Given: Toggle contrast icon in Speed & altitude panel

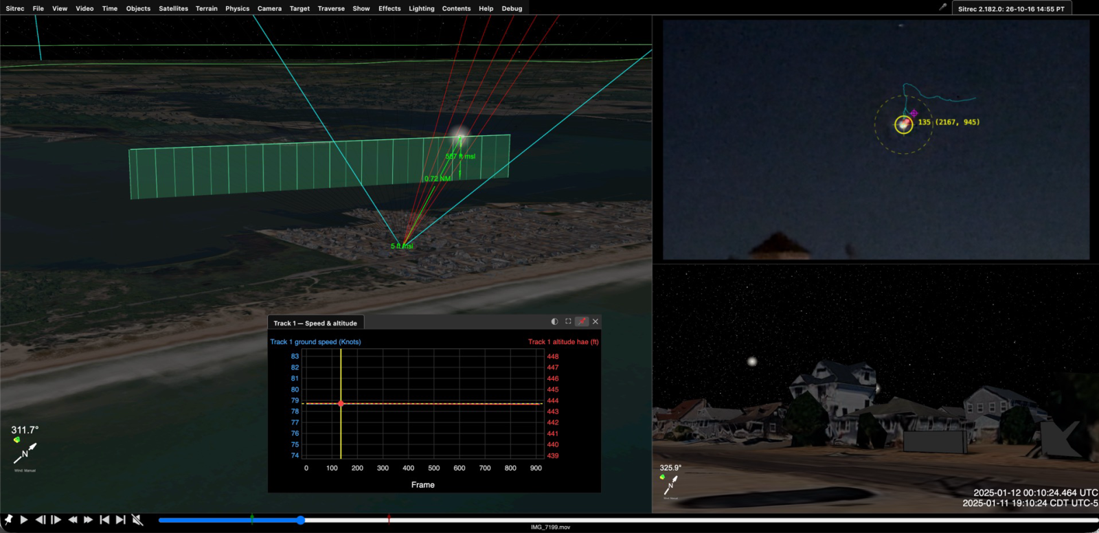Looking at the screenshot, I should click(554, 321).
